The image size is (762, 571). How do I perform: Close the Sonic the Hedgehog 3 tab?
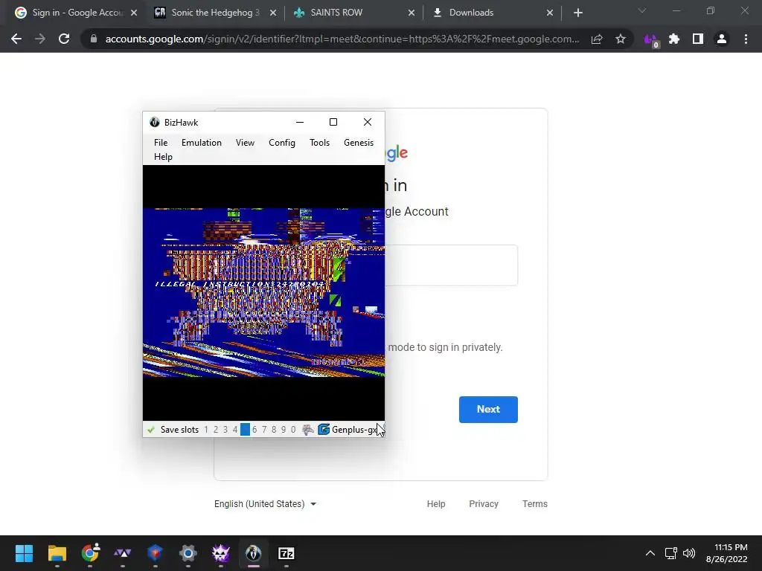click(273, 13)
